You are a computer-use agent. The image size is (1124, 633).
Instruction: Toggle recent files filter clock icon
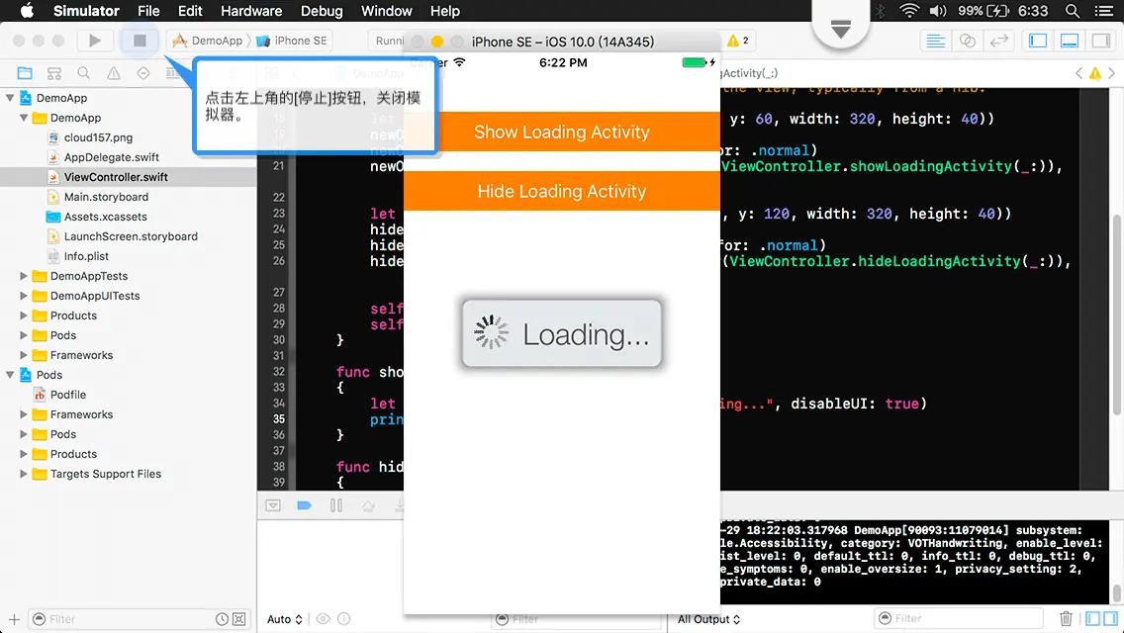point(223,619)
